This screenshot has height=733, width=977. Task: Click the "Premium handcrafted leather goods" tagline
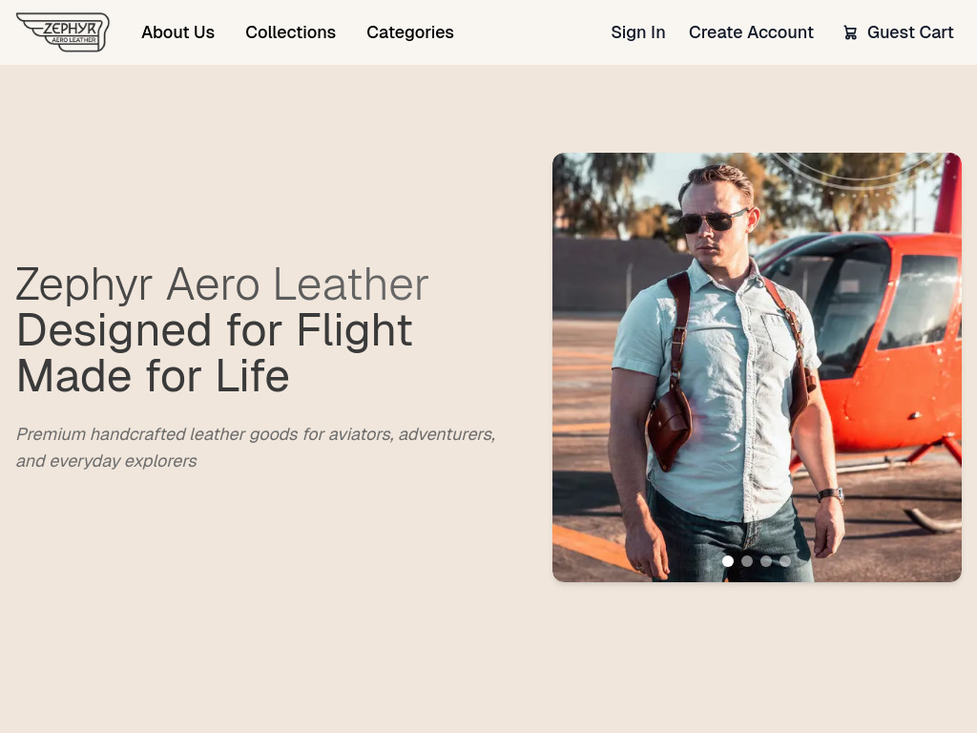click(256, 435)
